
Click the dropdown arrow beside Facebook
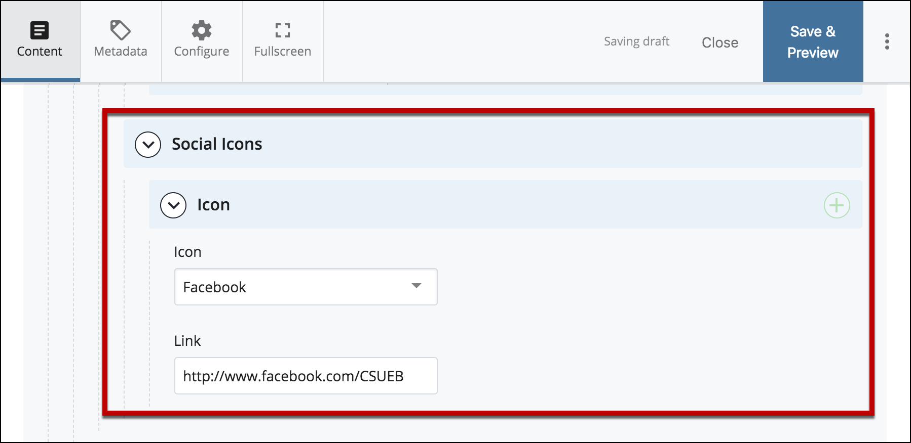(x=416, y=286)
